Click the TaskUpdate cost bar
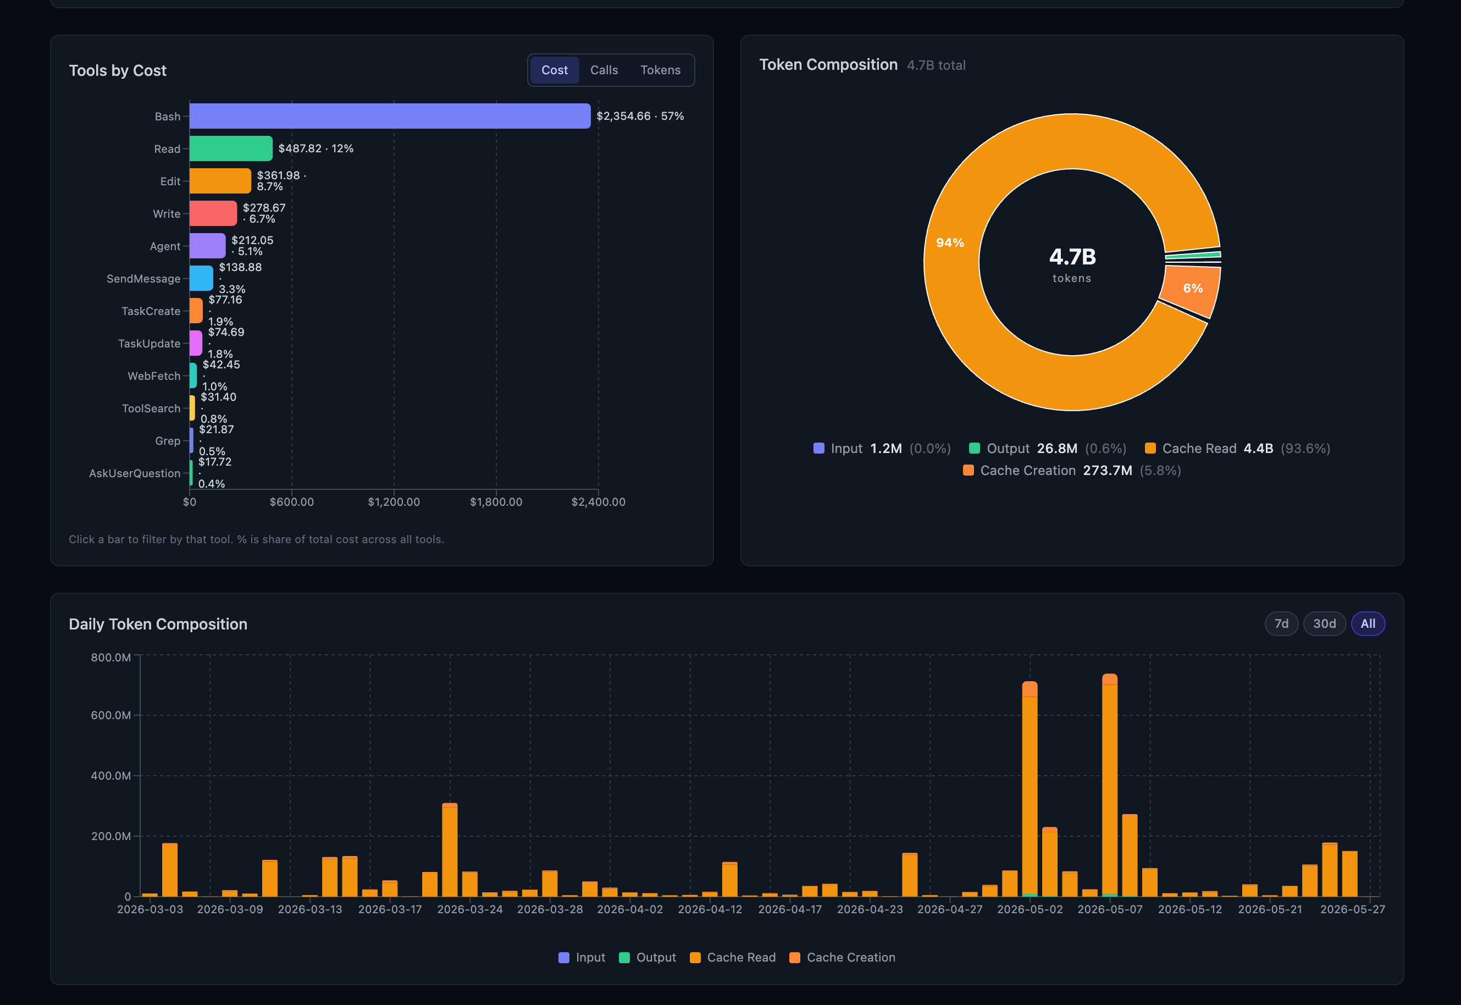 pyautogui.click(x=196, y=343)
